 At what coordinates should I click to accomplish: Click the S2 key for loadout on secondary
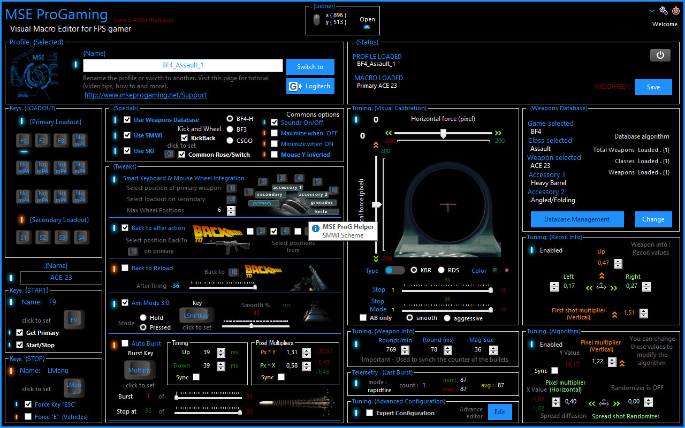(231, 199)
